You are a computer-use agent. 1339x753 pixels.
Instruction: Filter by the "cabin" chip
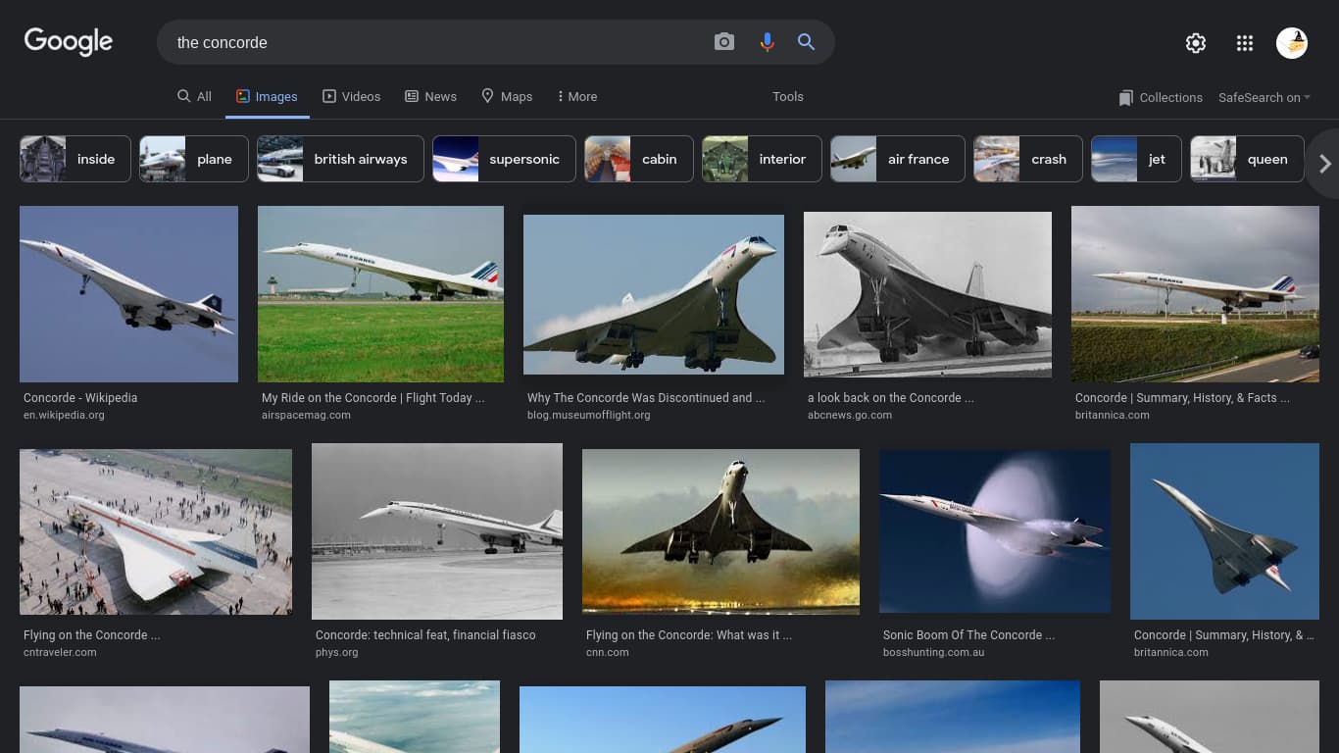tap(638, 159)
